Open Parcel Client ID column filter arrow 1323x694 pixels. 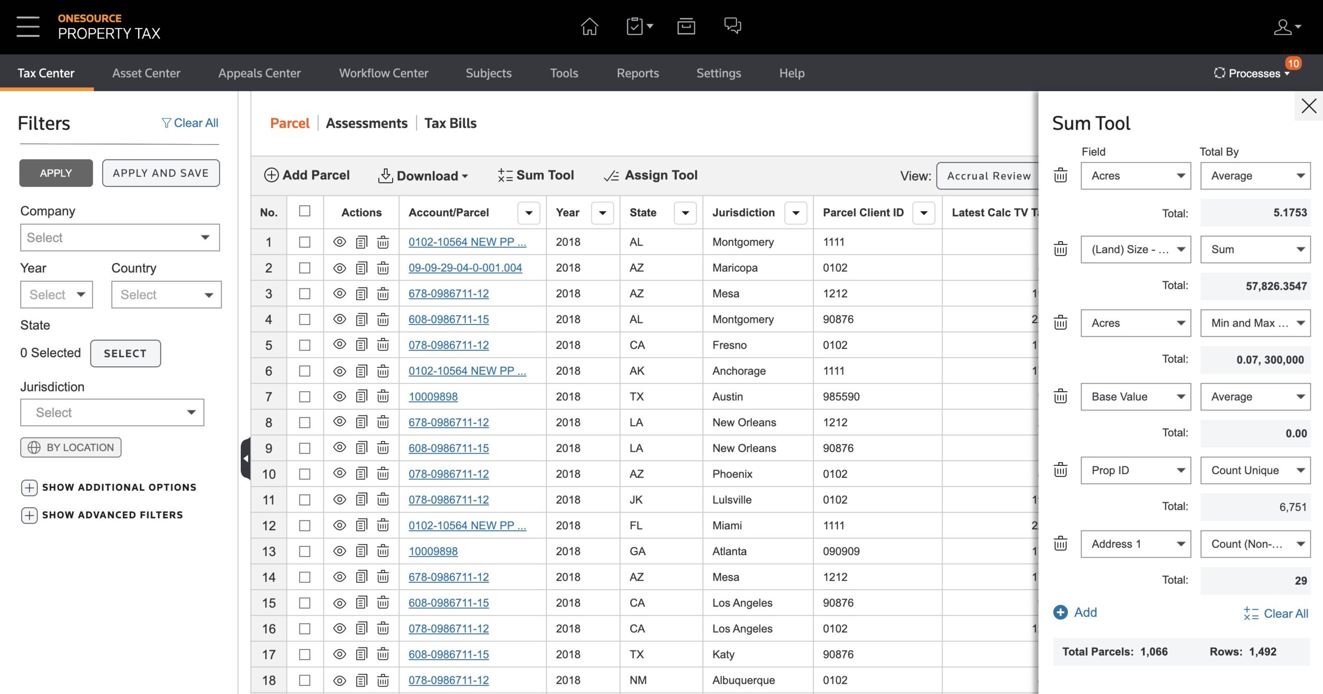point(924,213)
